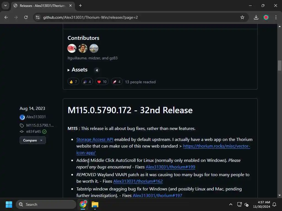Reload the GitHub releases page
The height and width of the screenshot is (211, 282).
pyautogui.click(x=26, y=17)
